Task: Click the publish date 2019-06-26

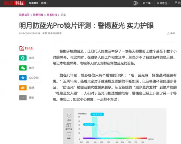Action: pos(29,33)
